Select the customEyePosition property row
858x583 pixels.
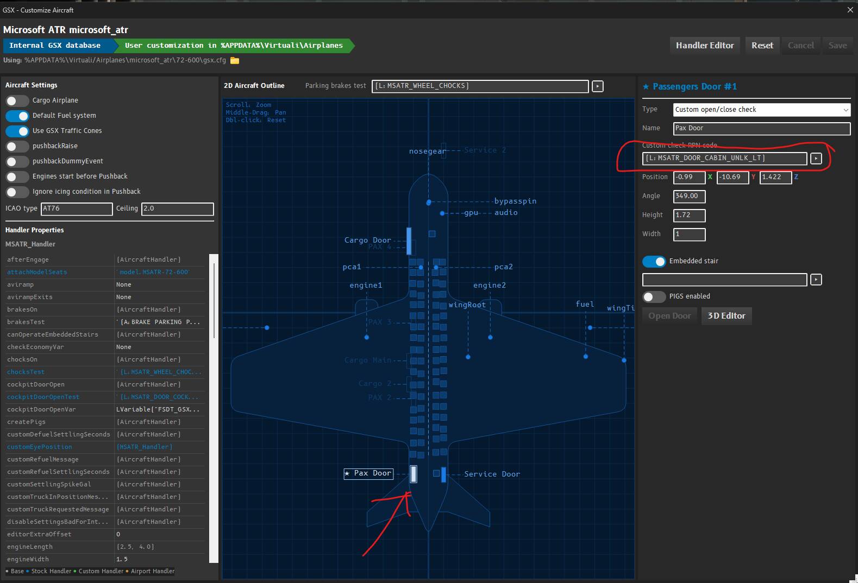[105, 447]
